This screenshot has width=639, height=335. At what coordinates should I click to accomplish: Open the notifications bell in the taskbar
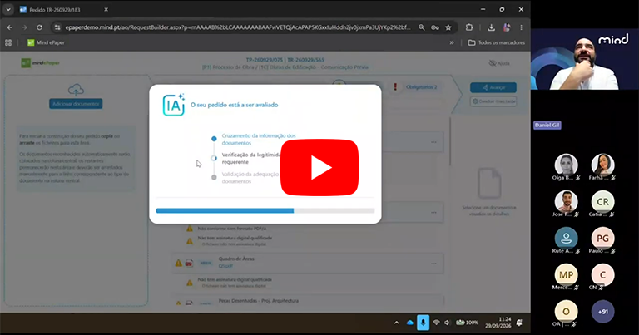pyautogui.click(x=519, y=323)
